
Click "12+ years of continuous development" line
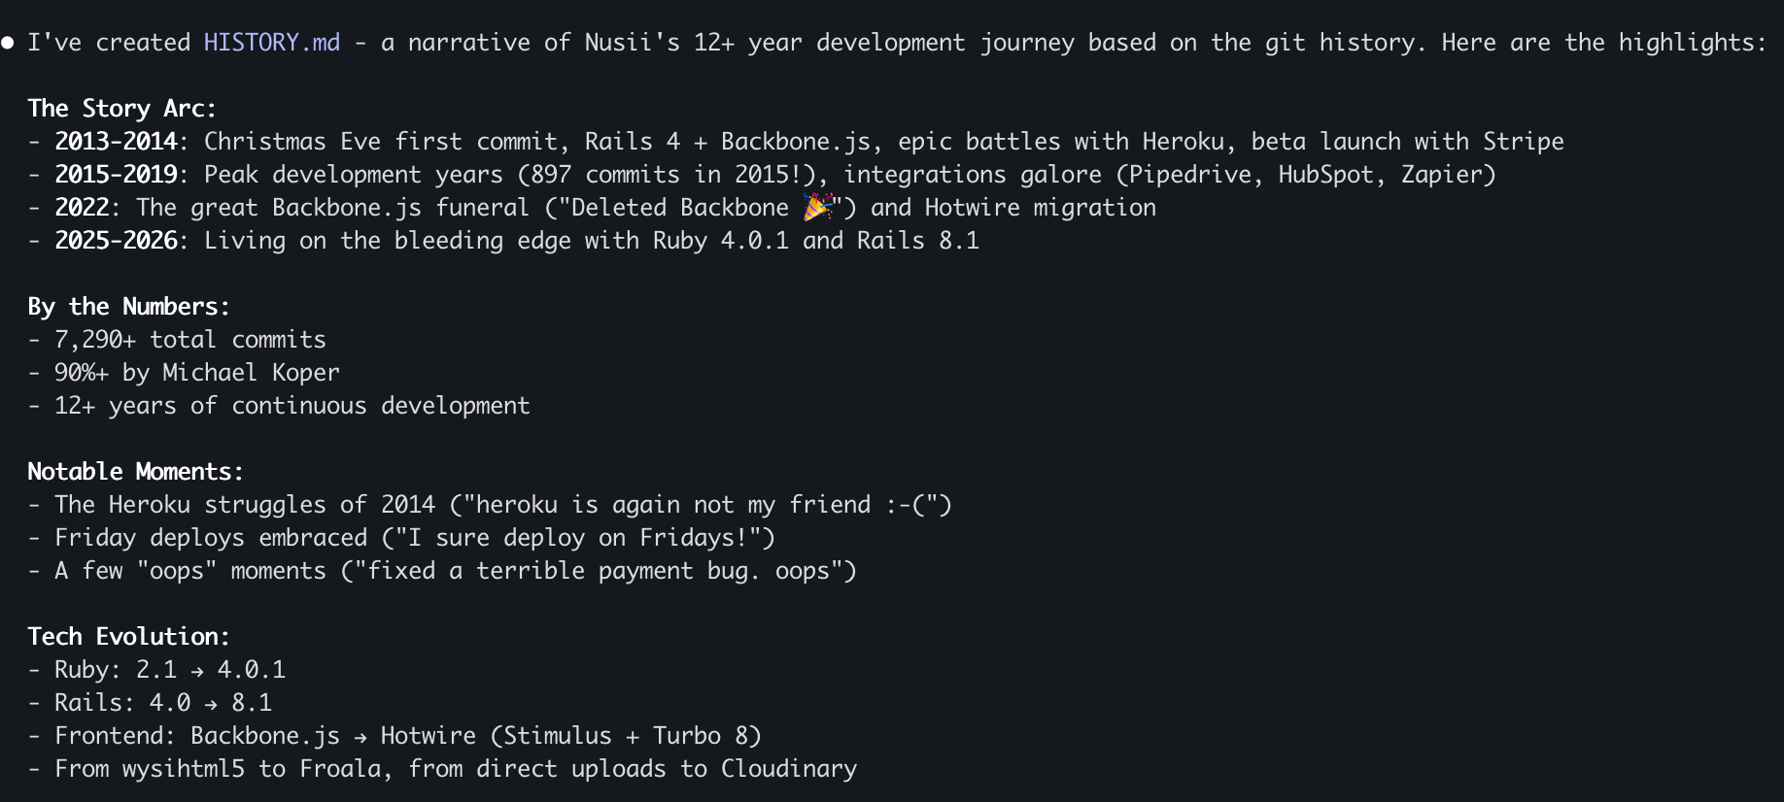(292, 406)
